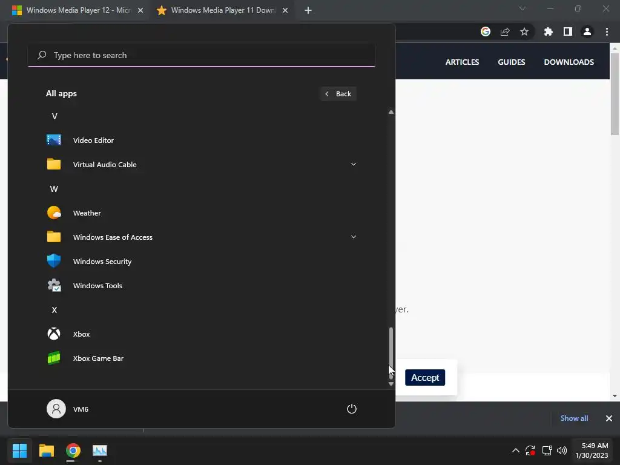620x465 pixels.
Task: Click the Type here to search field
Action: (x=202, y=55)
